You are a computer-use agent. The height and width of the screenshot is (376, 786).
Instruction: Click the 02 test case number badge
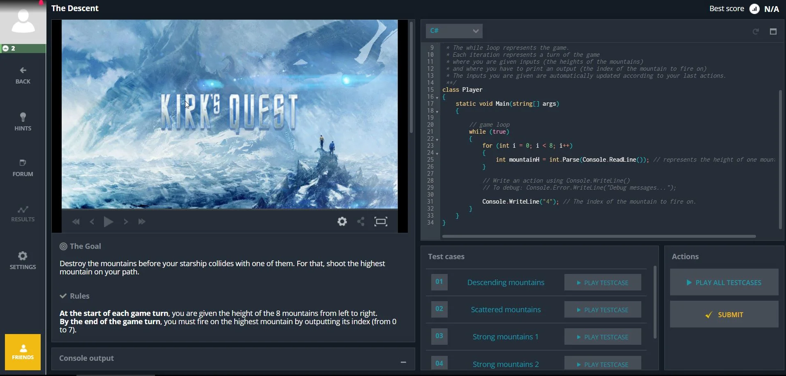pos(439,309)
